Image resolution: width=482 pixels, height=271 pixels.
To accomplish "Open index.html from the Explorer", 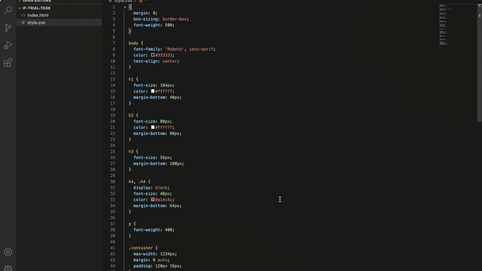I will pyautogui.click(x=38, y=15).
